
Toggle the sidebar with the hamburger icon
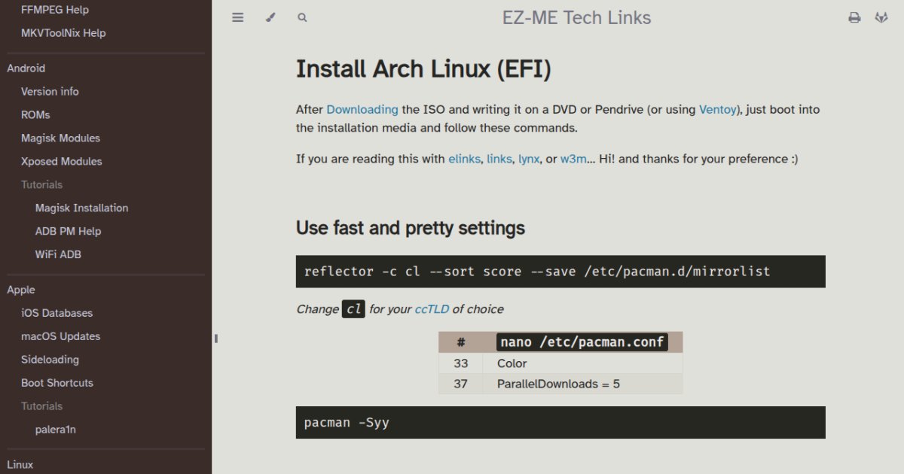pos(237,17)
